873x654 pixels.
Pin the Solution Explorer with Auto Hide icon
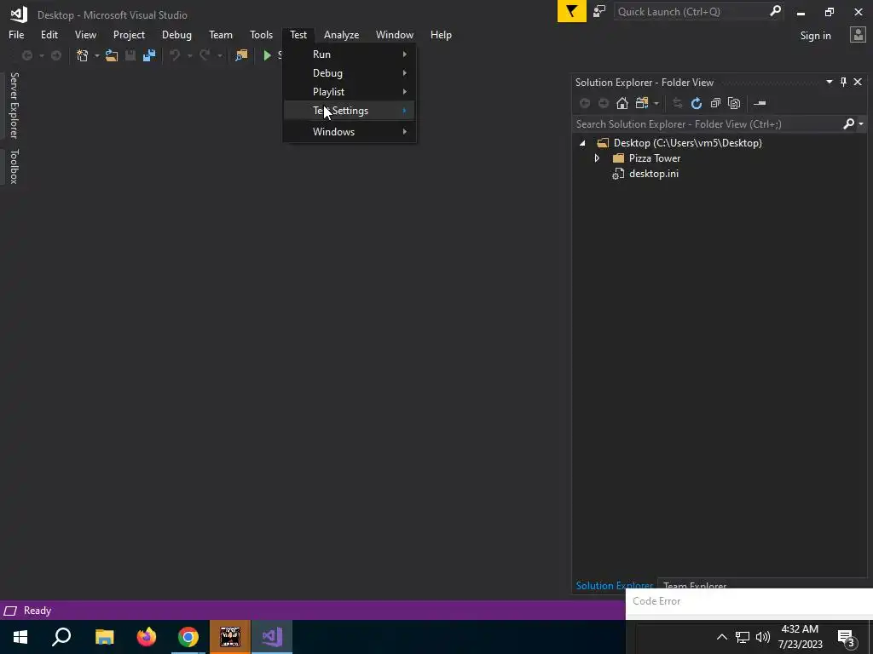pos(843,82)
